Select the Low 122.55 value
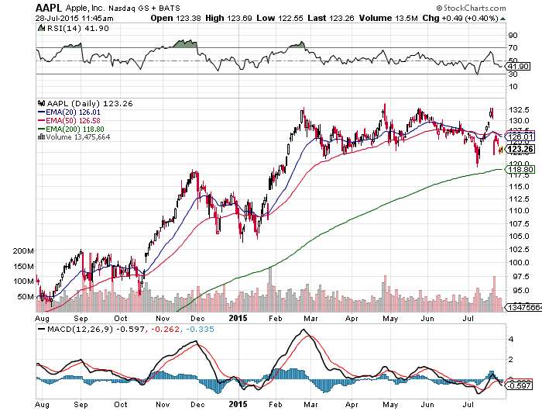542x411 pixels. pyautogui.click(x=280, y=18)
